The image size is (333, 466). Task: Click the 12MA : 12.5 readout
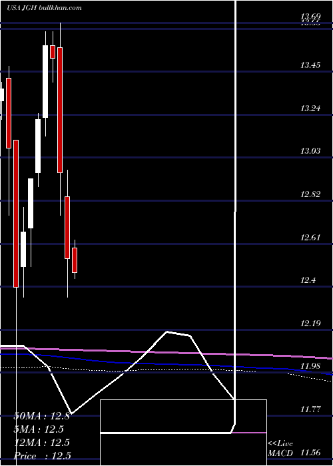(42, 443)
